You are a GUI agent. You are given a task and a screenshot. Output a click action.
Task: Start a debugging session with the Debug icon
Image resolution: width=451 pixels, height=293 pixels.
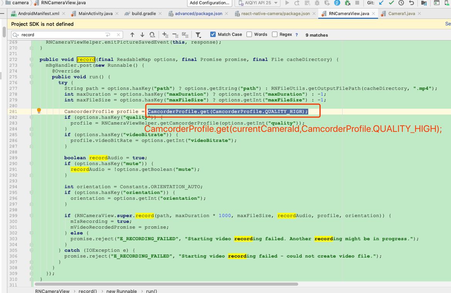coord(317,3)
